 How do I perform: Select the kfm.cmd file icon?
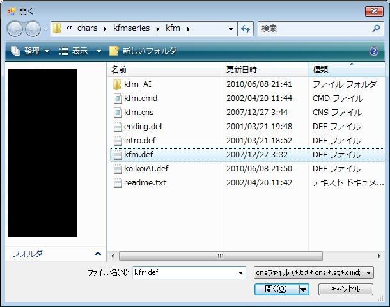point(118,98)
